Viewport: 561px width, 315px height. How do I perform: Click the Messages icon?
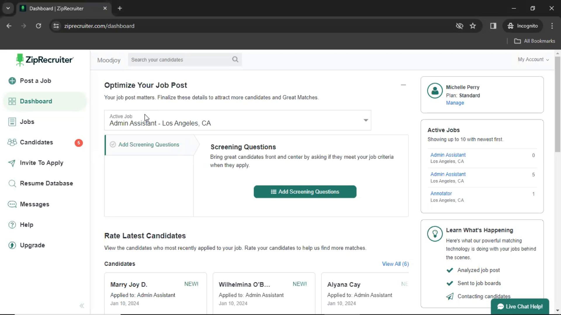(x=12, y=204)
